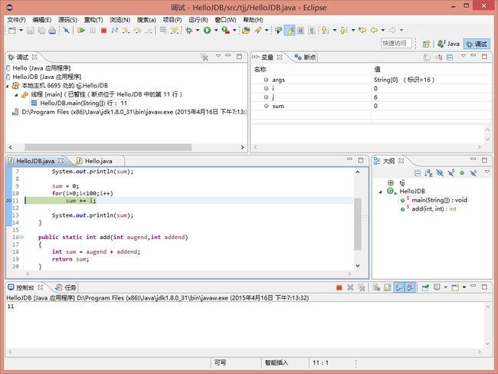Viewport: 498px width, 374px height.
Task: Click the Save icon in the toolbar
Action: click(x=30, y=31)
